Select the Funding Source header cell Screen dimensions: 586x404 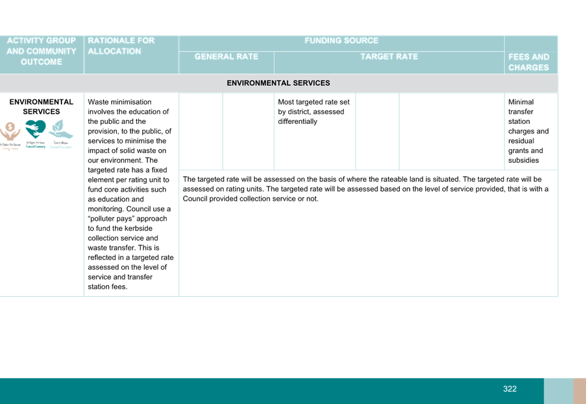[x=341, y=41]
